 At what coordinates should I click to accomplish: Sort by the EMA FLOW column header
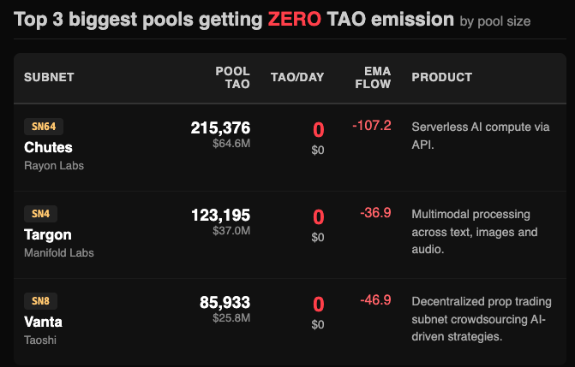click(375, 77)
